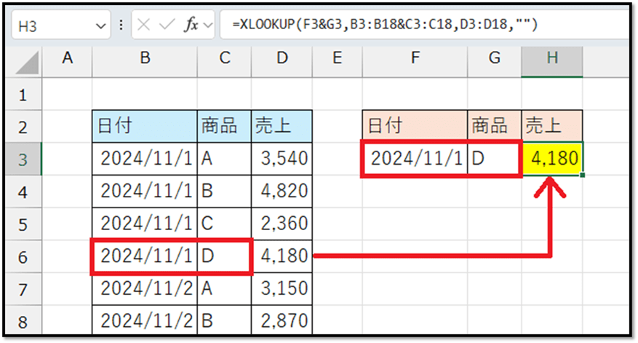Select row 6 header
638x343 pixels.
pos(22,256)
